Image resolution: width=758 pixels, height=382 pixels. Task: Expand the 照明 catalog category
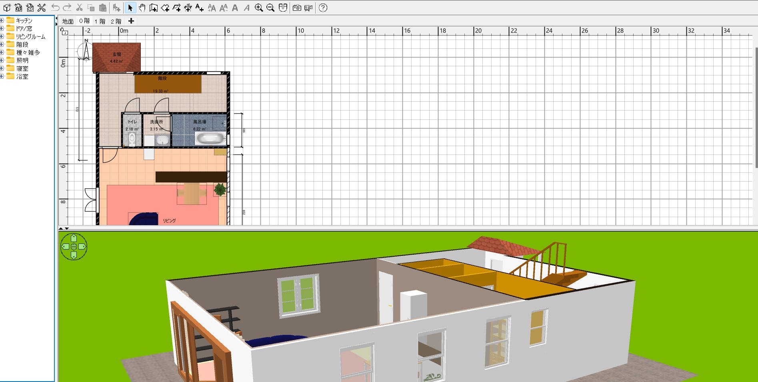pyautogui.click(x=2, y=60)
